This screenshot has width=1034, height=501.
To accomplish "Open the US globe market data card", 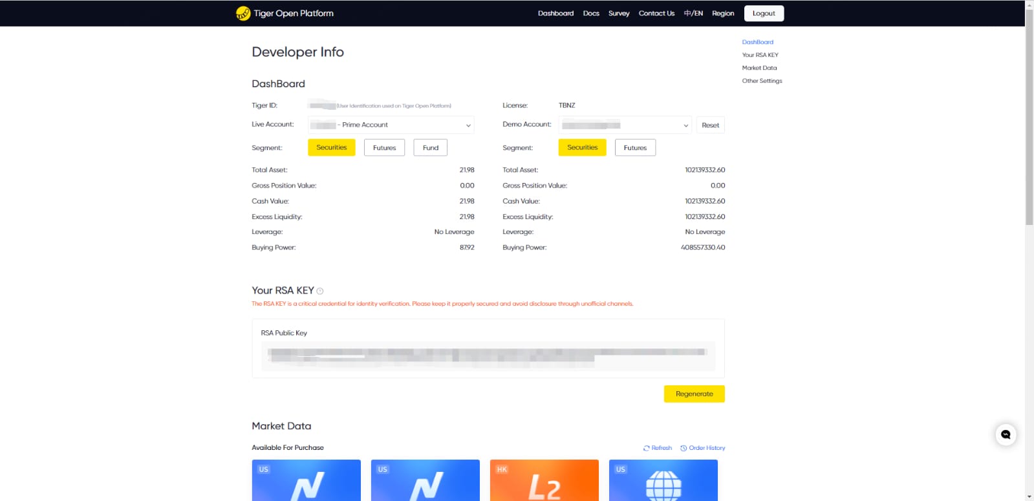I will [x=663, y=480].
